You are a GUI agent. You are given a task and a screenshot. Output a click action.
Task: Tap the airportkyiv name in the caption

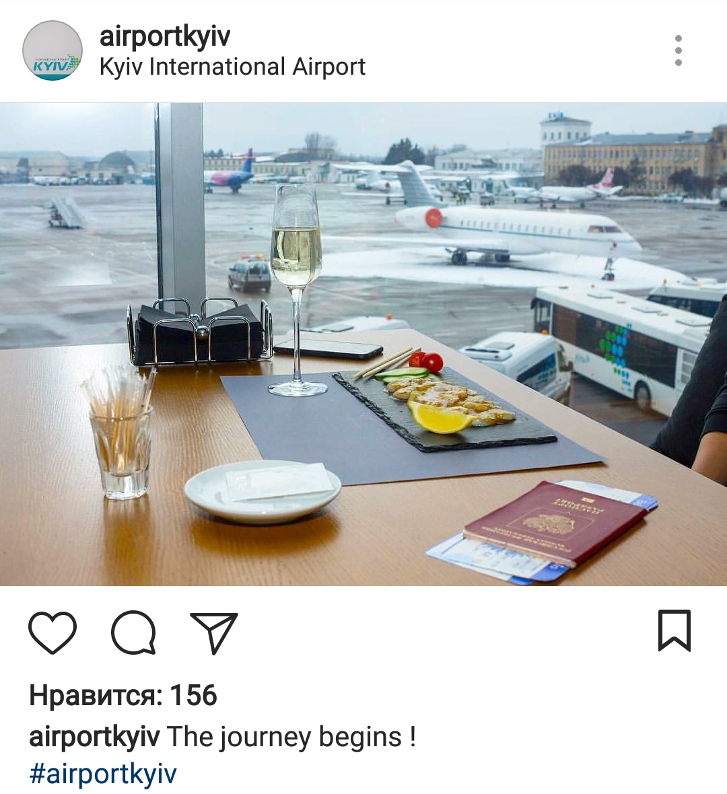coord(95,737)
